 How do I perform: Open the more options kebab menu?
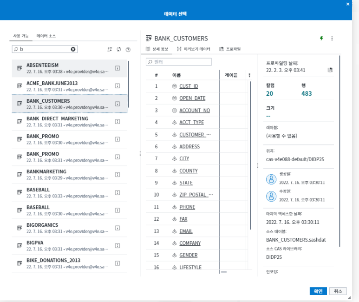point(332,39)
